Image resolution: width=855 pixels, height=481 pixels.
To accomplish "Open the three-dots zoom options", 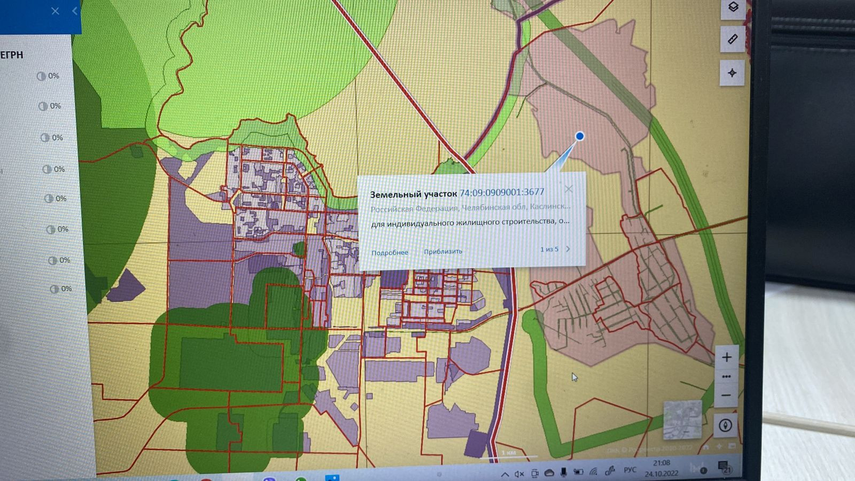I will coord(726,377).
